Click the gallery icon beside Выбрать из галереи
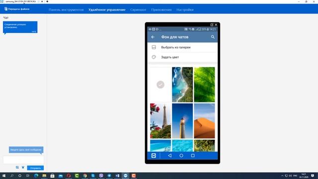 click(x=154, y=47)
